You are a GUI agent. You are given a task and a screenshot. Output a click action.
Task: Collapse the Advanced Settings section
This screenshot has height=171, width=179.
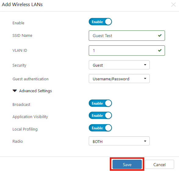point(32,91)
